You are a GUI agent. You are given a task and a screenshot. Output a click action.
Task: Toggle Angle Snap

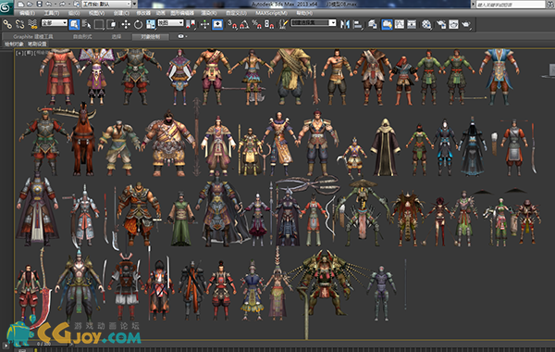244,24
